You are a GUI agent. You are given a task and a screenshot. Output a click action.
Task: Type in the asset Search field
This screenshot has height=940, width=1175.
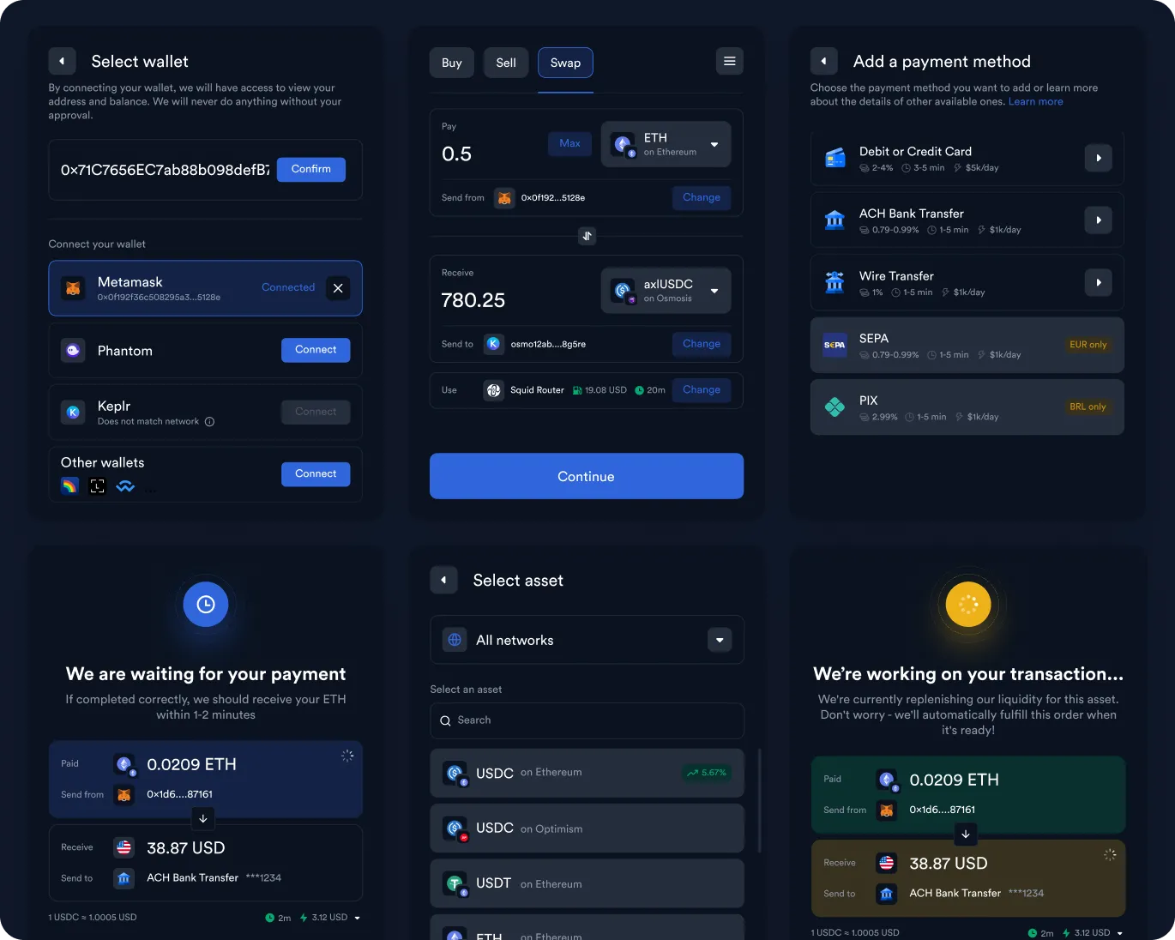click(x=586, y=720)
